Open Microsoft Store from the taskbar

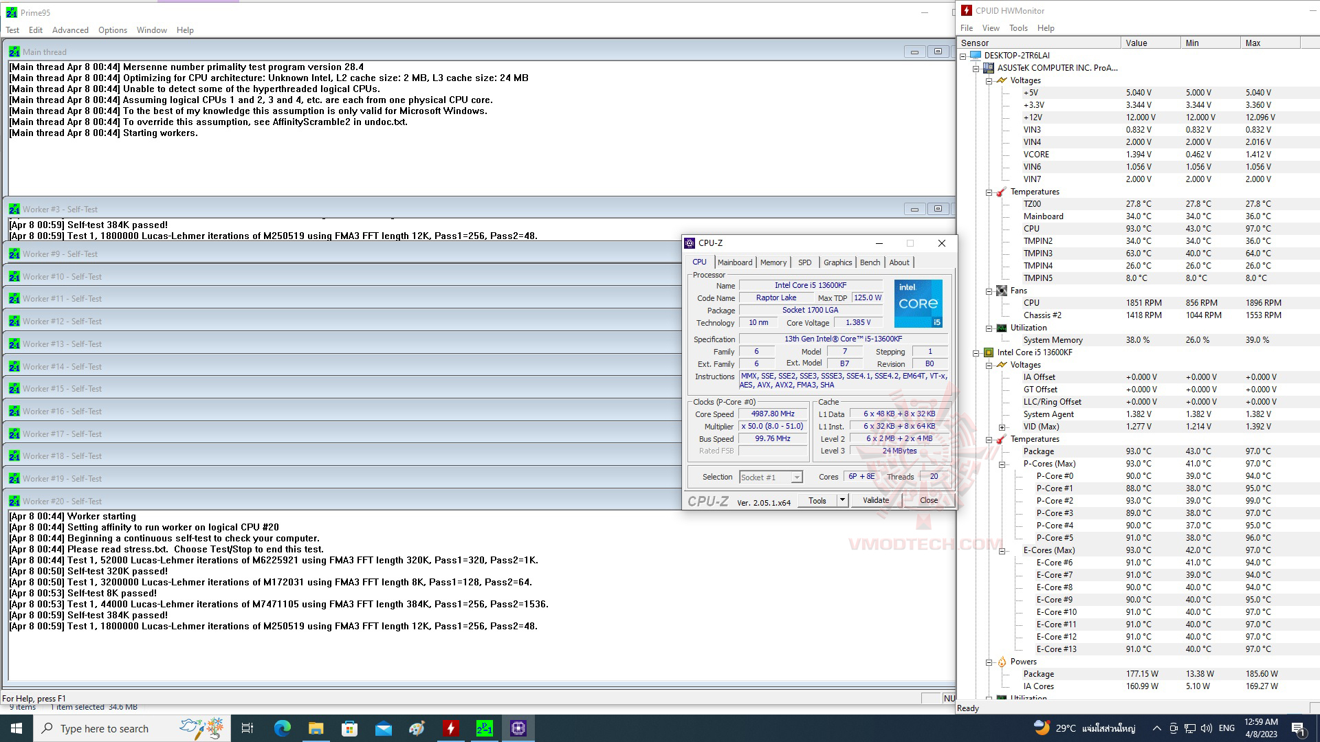(x=349, y=728)
